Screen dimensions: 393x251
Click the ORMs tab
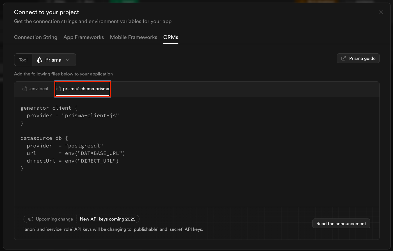click(x=171, y=37)
